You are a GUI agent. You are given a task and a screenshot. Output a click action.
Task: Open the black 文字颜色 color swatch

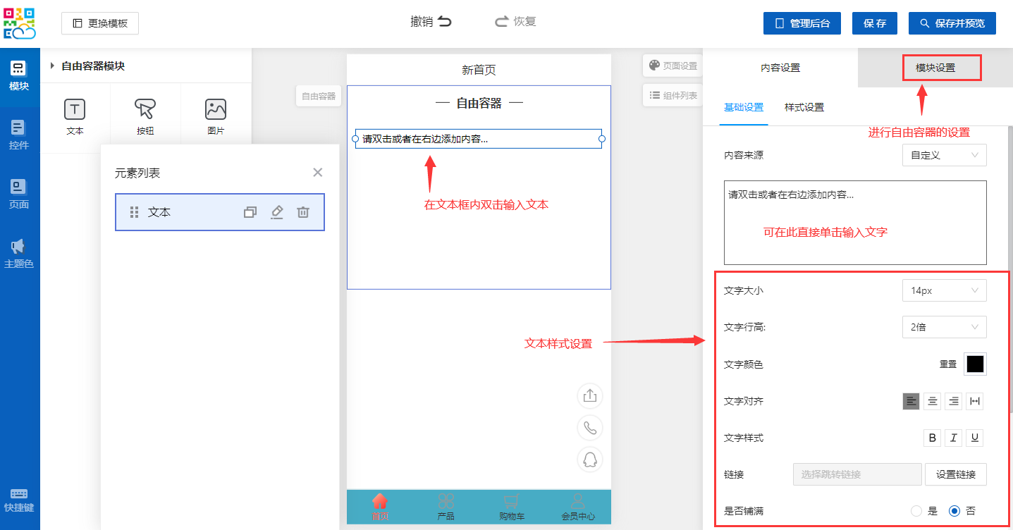pos(975,364)
